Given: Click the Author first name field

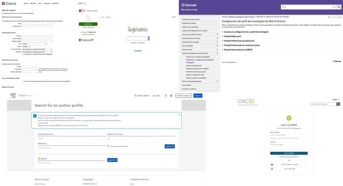Looking at the screenshot, I should pos(141,134).
